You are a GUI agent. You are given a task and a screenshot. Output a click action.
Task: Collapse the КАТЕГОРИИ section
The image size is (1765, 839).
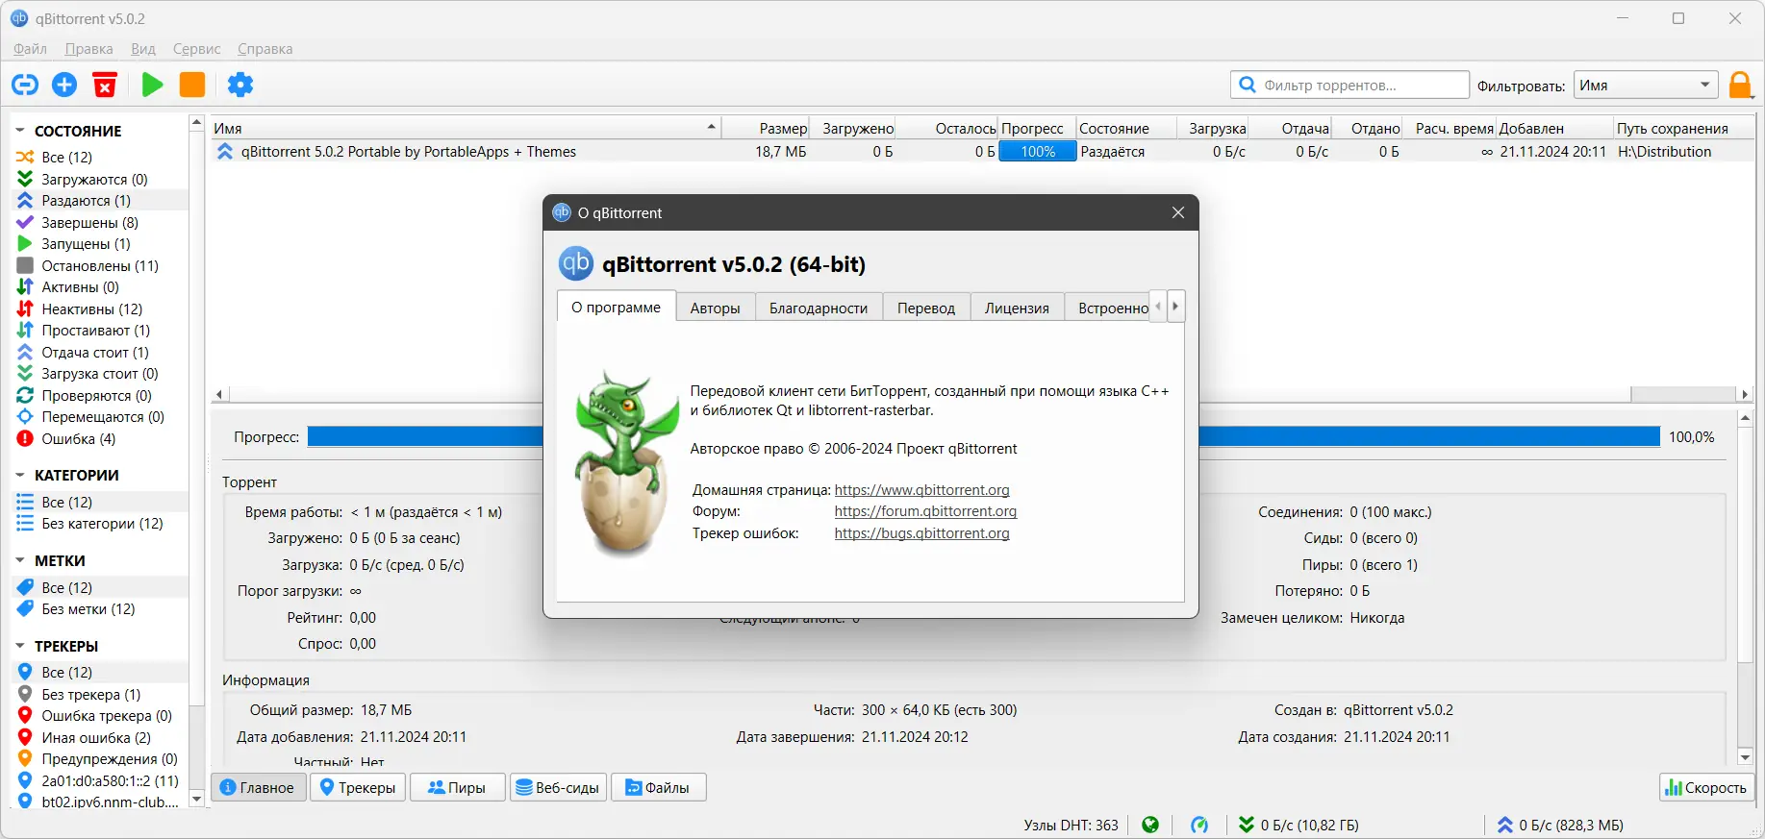[20, 475]
